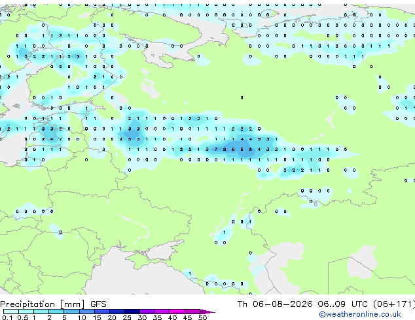Click legend label '50' under color bar
415x320 pixels.
(x=203, y=317)
